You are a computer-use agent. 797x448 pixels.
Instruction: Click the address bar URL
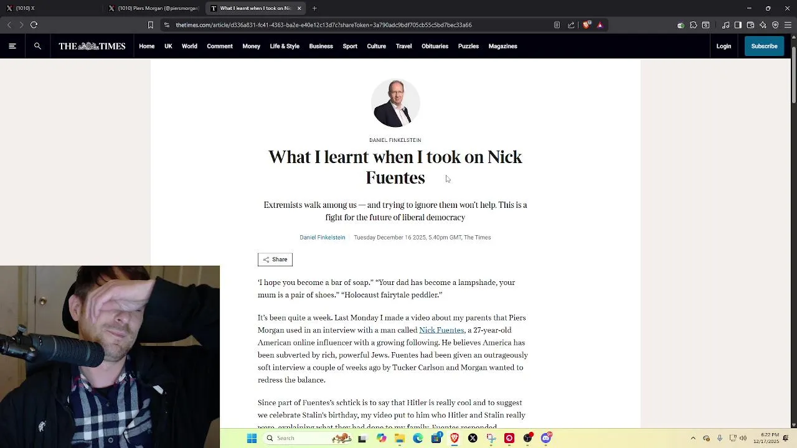324,25
